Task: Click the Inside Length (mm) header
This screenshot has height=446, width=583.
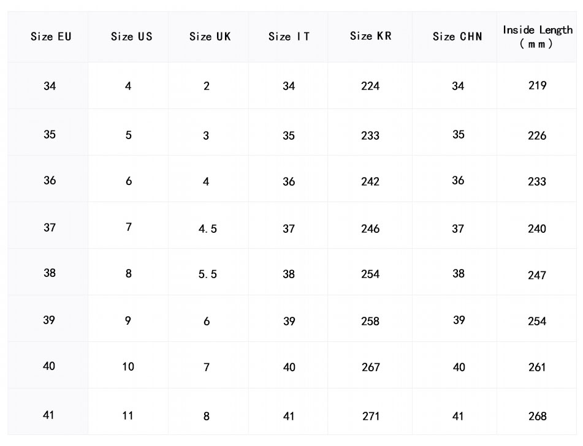Action: tap(537, 37)
